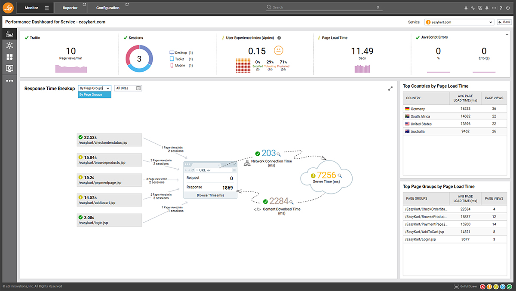516x291 pixels.
Task: Click the chain link icon in header
Action: click(x=473, y=8)
